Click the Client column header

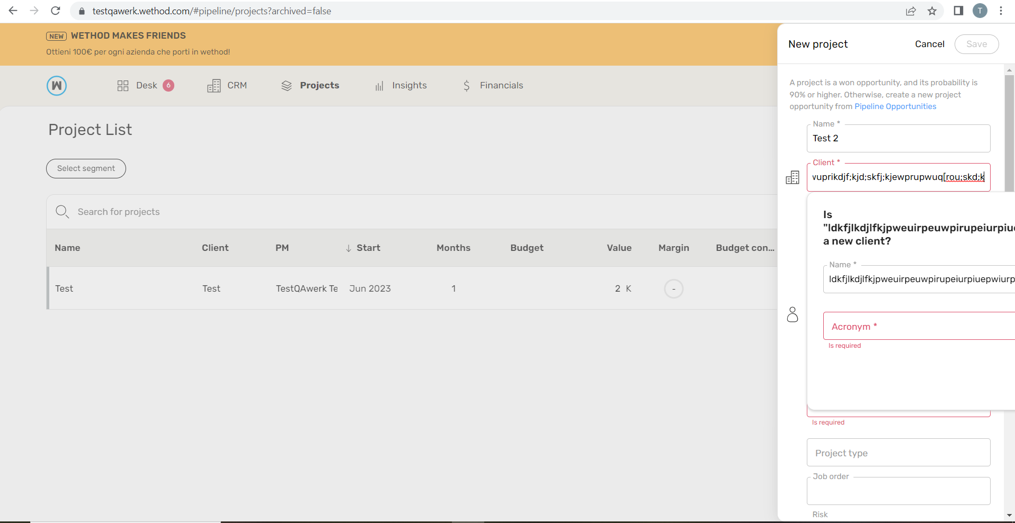(x=215, y=248)
